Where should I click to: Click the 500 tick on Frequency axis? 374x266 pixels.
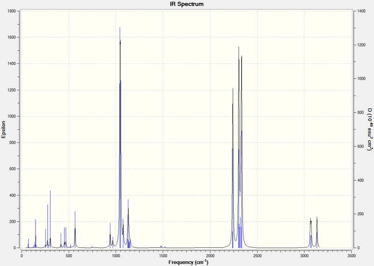[x=69, y=256]
